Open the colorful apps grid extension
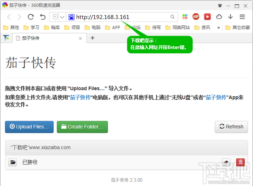Screen dimensions: 253x186 185,17
